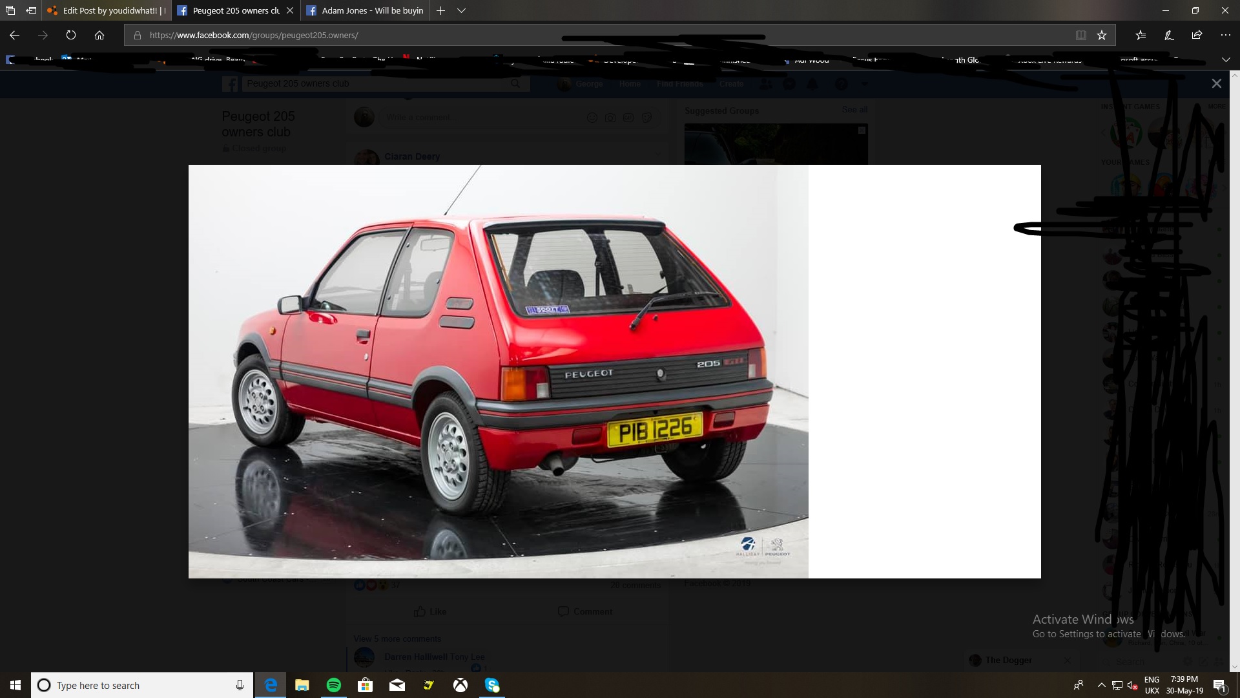Open Spotify from taskbar
This screenshot has width=1240, height=698.
coord(334,685)
